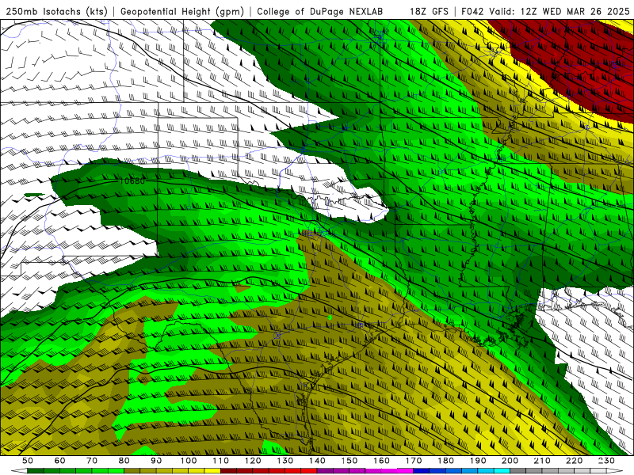Select the bright yellow swatch ending at 110

(x=212, y=471)
